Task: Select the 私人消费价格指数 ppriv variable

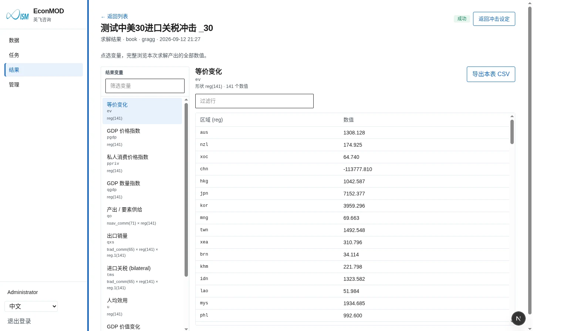Action: point(142,163)
